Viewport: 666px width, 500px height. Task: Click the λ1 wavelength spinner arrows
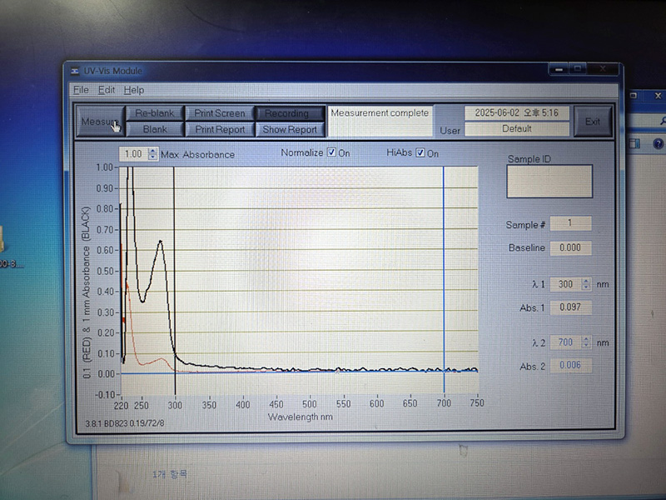tap(585, 284)
